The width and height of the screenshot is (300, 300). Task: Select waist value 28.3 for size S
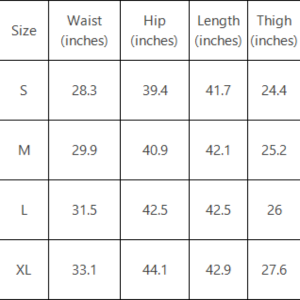(x=84, y=90)
